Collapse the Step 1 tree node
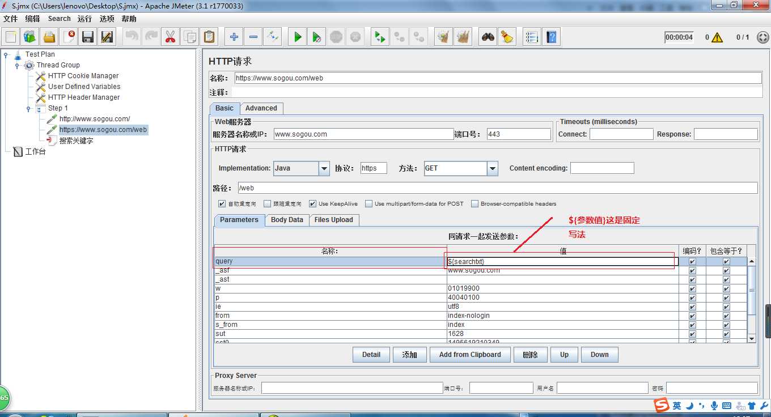The width and height of the screenshot is (771, 417). pyautogui.click(x=28, y=109)
